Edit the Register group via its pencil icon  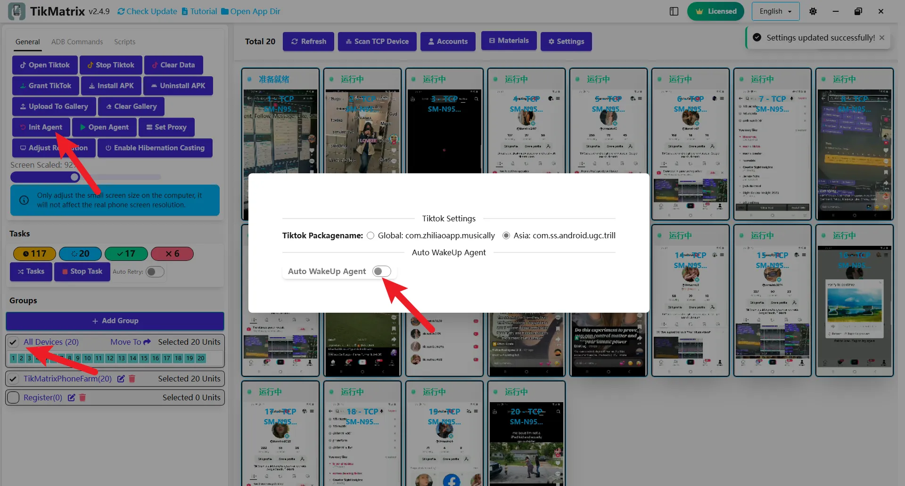(x=72, y=397)
